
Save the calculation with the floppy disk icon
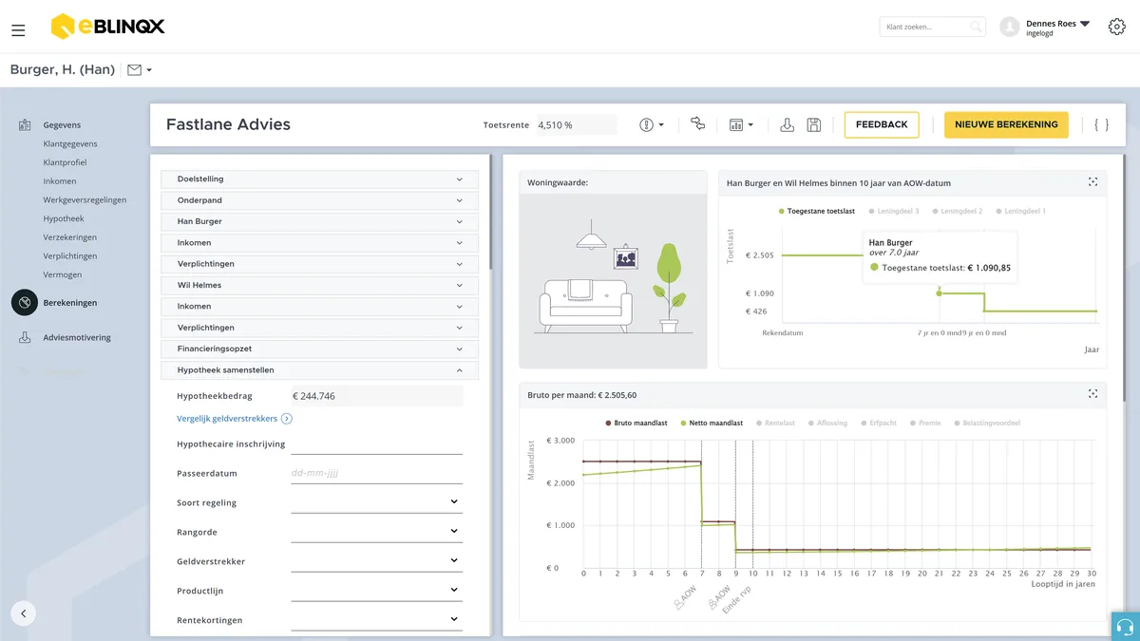point(814,124)
